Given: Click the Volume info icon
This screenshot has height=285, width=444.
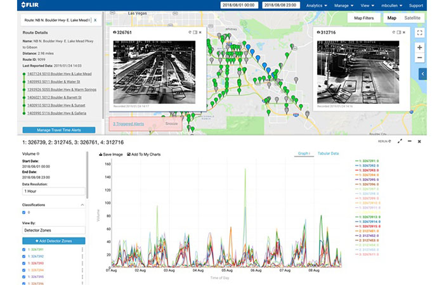Looking at the screenshot, I should coord(38,154).
